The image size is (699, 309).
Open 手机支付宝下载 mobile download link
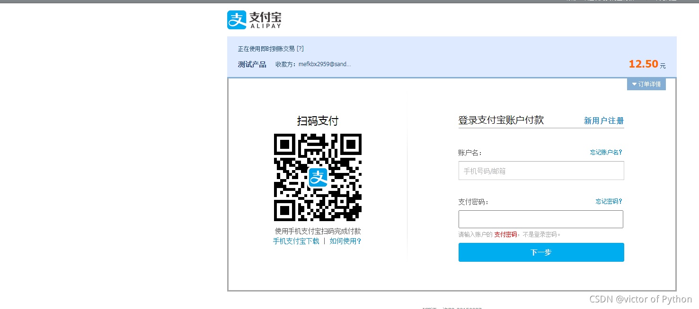click(296, 241)
